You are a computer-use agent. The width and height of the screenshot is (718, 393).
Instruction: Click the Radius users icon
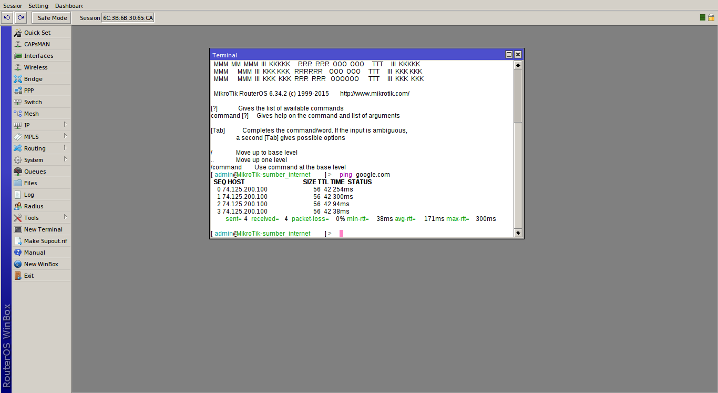coord(18,206)
